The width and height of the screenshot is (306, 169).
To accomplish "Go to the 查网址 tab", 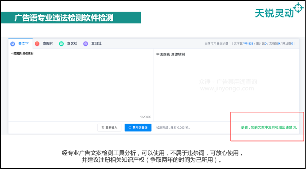I will click(93, 44).
